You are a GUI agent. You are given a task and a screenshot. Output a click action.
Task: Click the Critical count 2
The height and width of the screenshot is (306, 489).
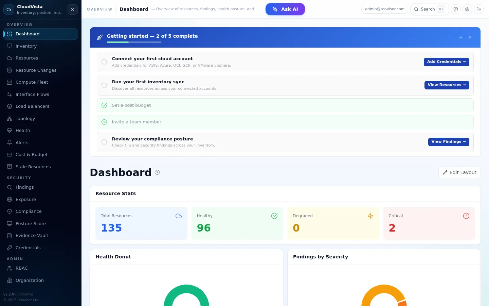tap(392, 228)
